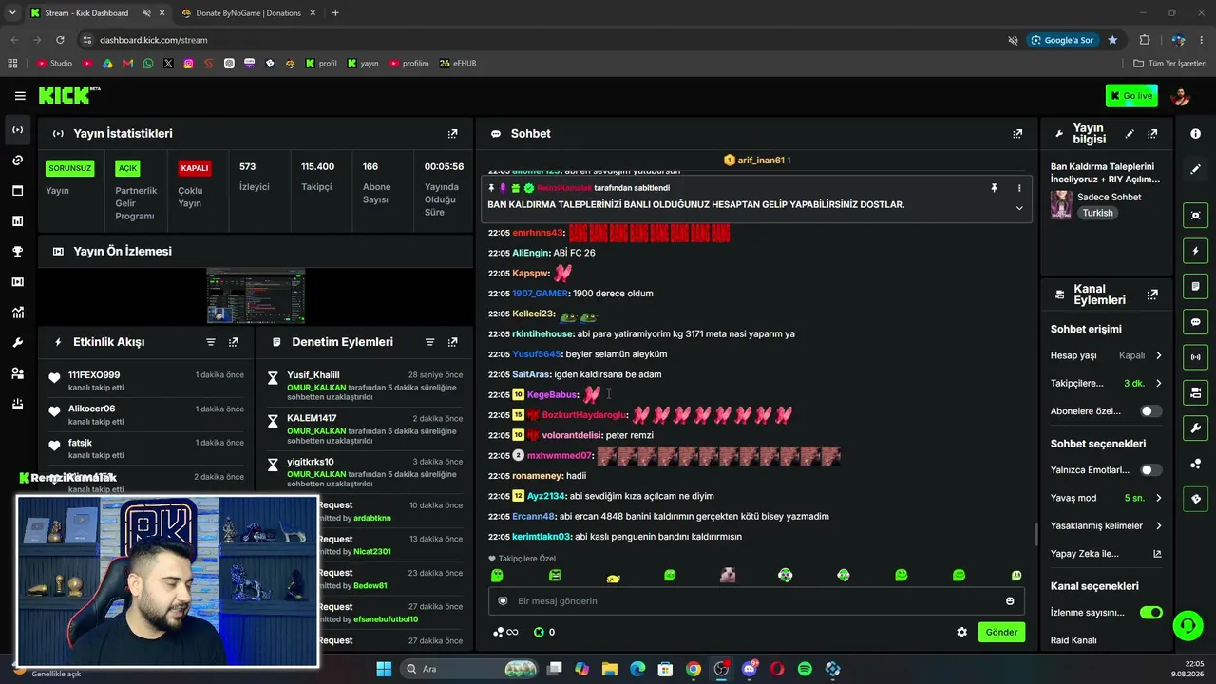
Task: Edit Yayın bilgisi with the pencil icon
Action: tap(1130, 134)
